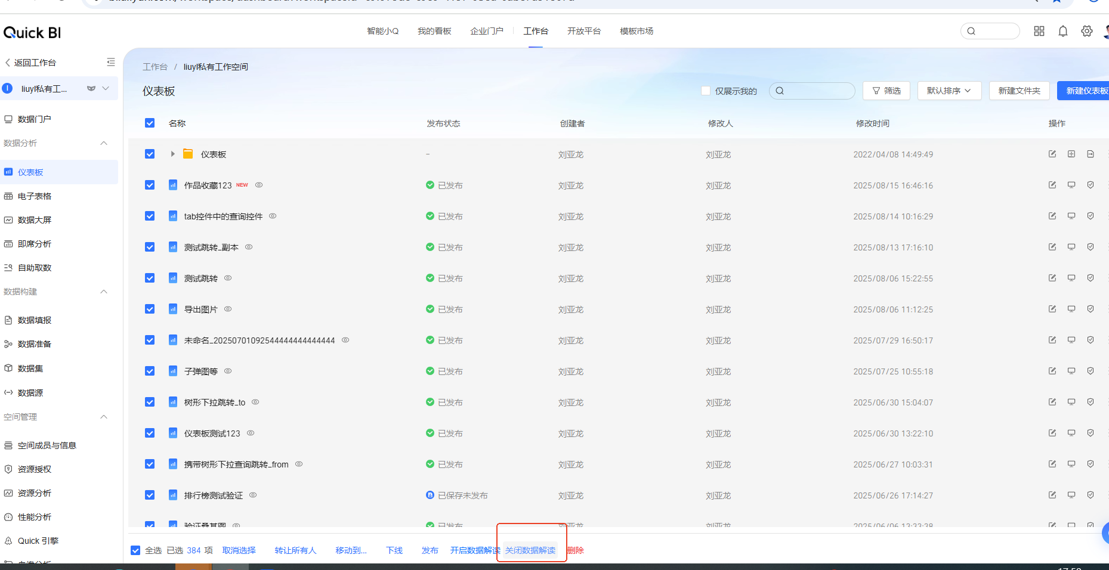Switch to 我的看板 top menu
1109x570 pixels.
point(434,31)
